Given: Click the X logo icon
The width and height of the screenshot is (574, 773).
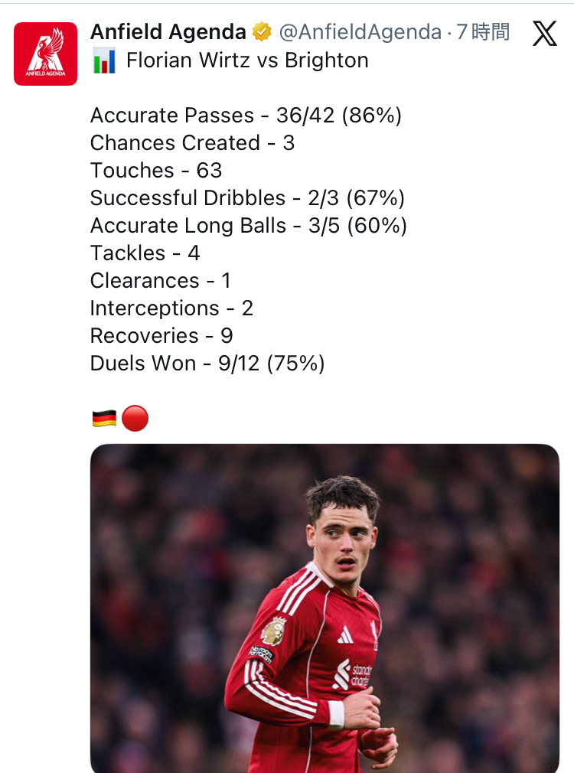Looking at the screenshot, I should (545, 33).
